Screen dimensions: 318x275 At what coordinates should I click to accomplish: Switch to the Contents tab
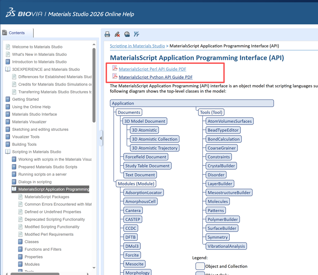17,33
